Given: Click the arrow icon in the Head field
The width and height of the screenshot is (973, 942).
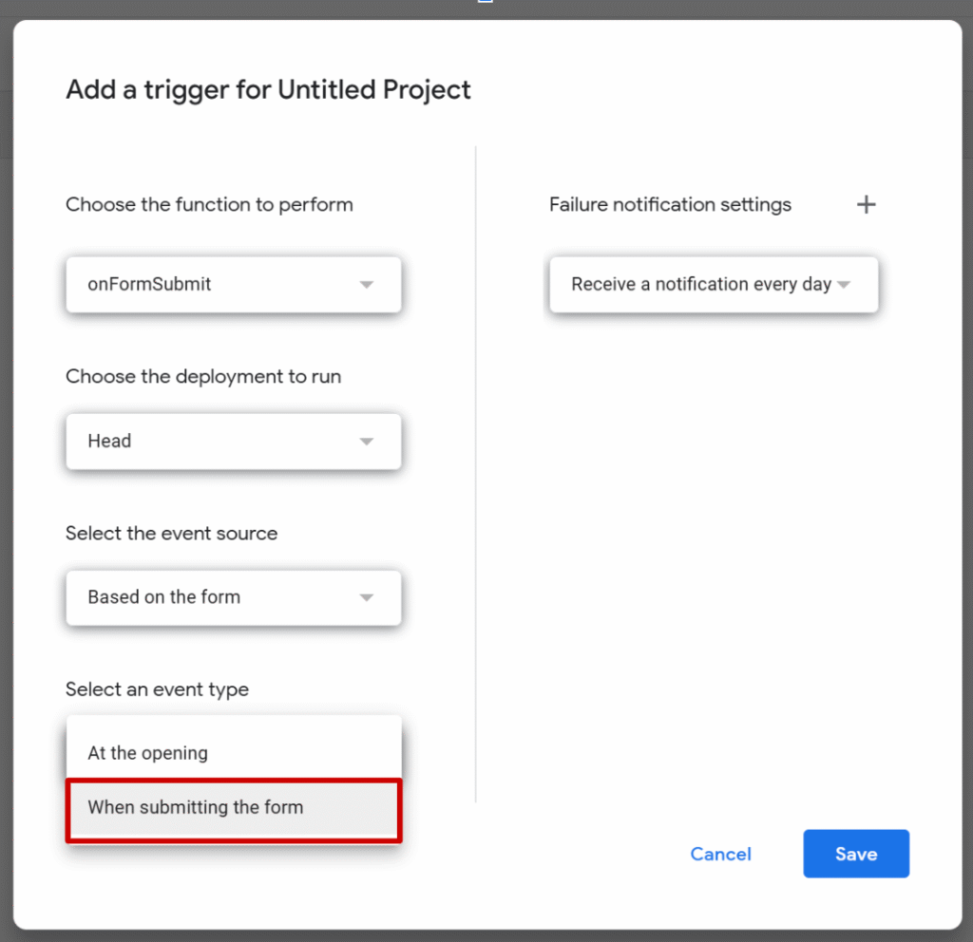Looking at the screenshot, I should click(x=367, y=442).
